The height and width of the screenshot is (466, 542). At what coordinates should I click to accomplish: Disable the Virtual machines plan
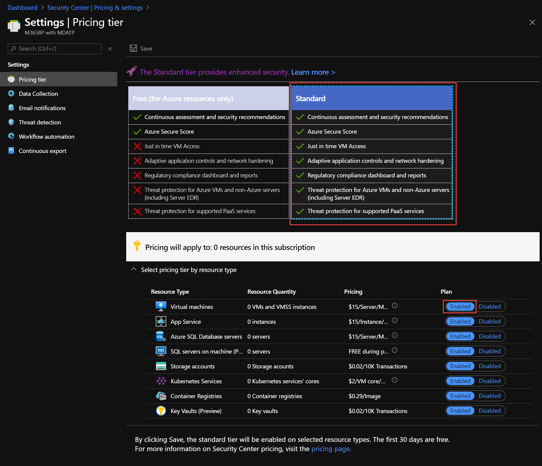491,307
